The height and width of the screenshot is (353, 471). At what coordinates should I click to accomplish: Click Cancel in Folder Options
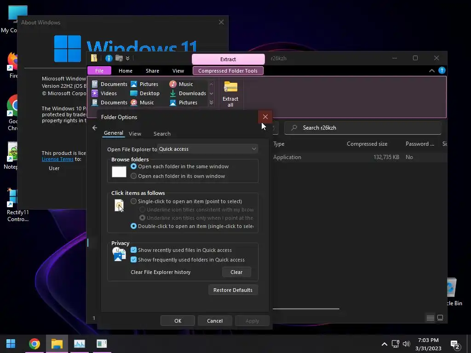click(215, 320)
